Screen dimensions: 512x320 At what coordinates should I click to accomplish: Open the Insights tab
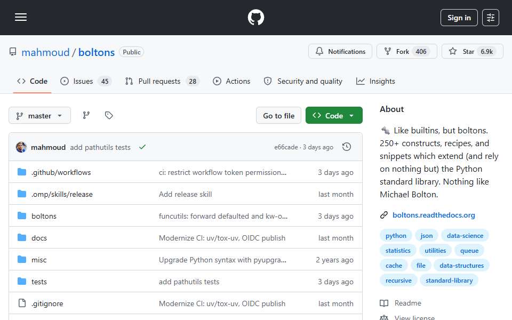375,81
